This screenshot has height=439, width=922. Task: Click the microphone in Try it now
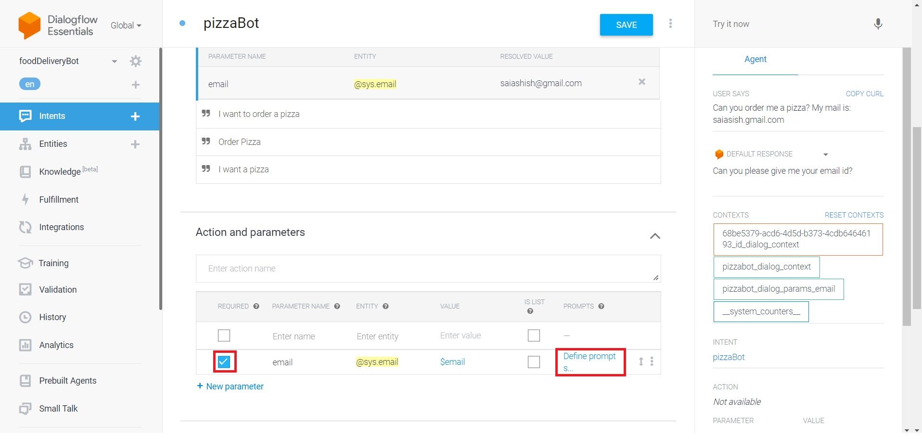click(878, 24)
